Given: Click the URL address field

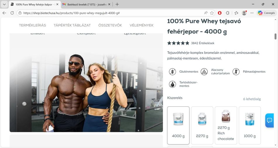Looking at the screenshot, I should pyautogui.click(x=114, y=13).
